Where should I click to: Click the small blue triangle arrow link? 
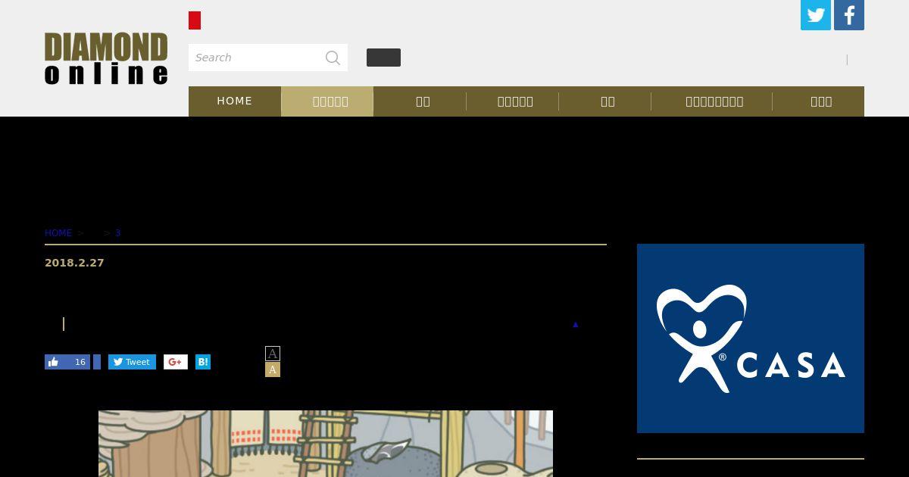pyautogui.click(x=575, y=325)
